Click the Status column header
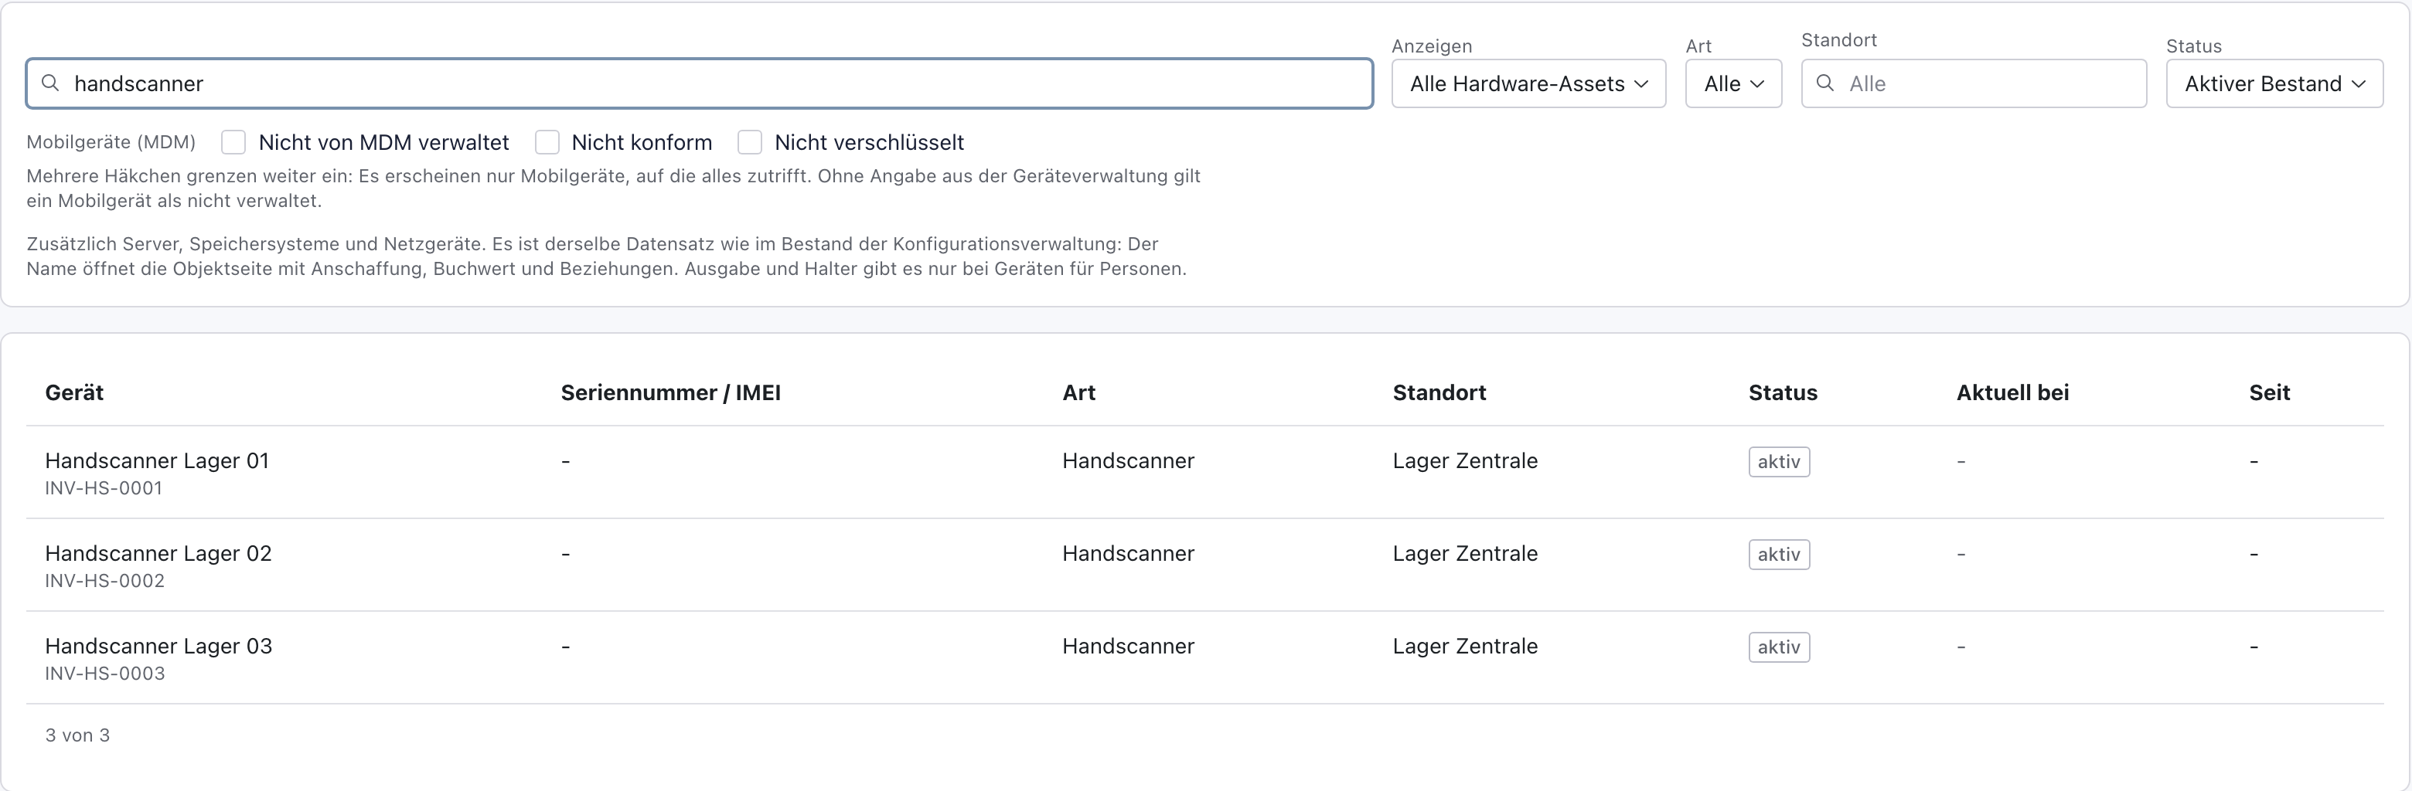2412x791 pixels. pos(1783,393)
